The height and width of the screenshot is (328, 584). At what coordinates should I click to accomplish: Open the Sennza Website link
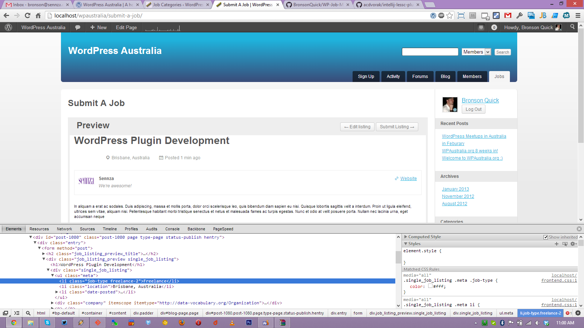tap(408, 179)
